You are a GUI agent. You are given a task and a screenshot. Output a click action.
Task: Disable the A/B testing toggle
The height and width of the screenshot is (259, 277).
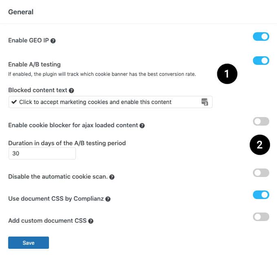261,61
